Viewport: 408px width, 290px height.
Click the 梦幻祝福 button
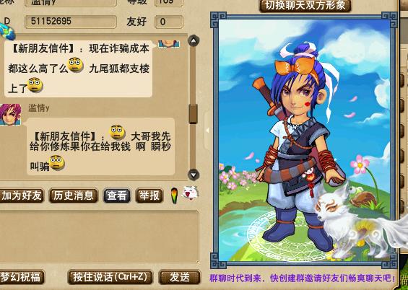click(x=22, y=277)
